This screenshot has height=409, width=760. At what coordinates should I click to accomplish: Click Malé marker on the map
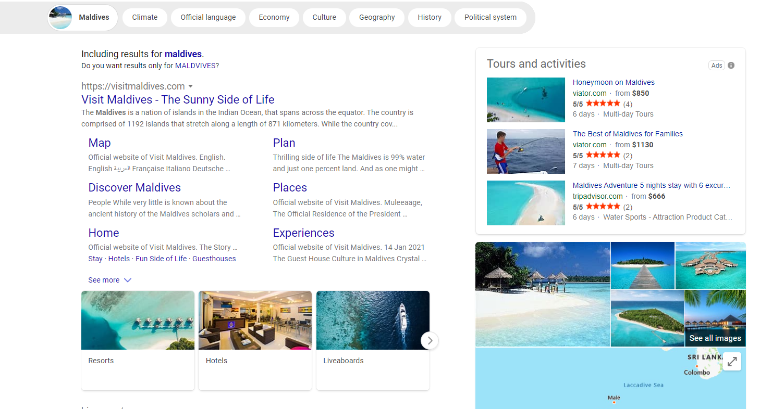pos(614,401)
